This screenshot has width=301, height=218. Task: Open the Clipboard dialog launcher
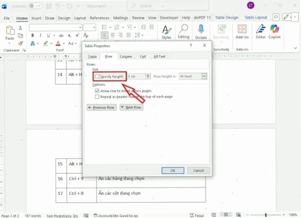pos(24,50)
